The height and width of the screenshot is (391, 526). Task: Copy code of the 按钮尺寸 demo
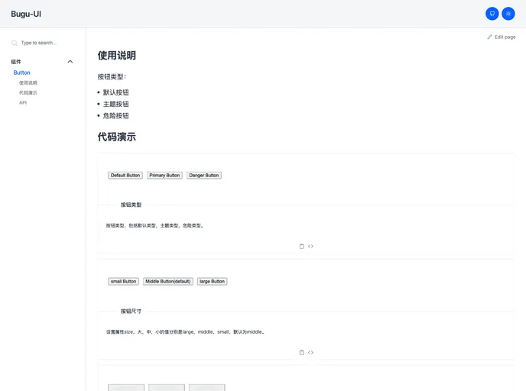[301, 352]
